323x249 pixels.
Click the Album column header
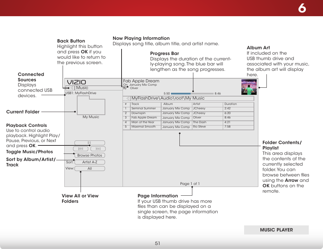click(x=168, y=104)
